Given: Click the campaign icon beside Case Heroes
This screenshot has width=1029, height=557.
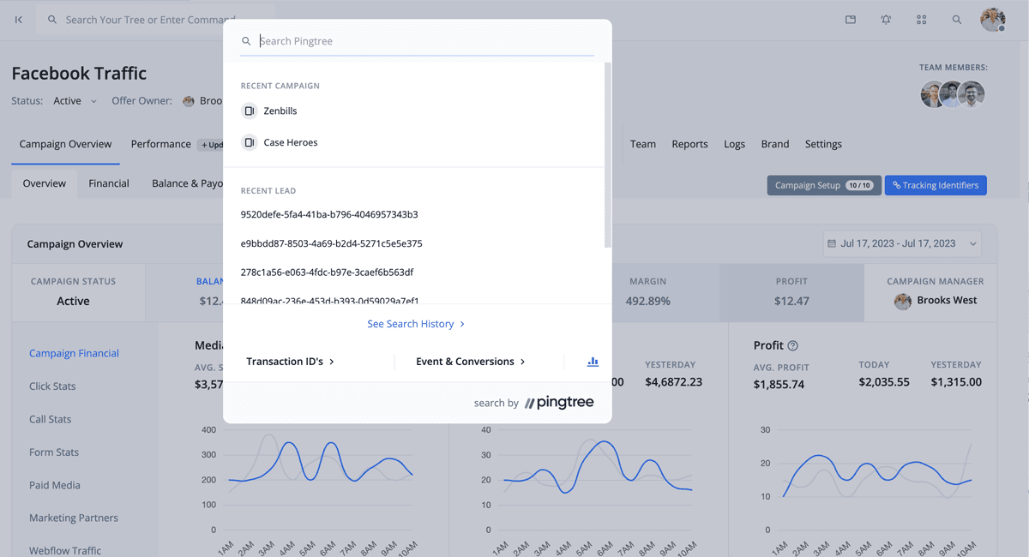Looking at the screenshot, I should 249,143.
